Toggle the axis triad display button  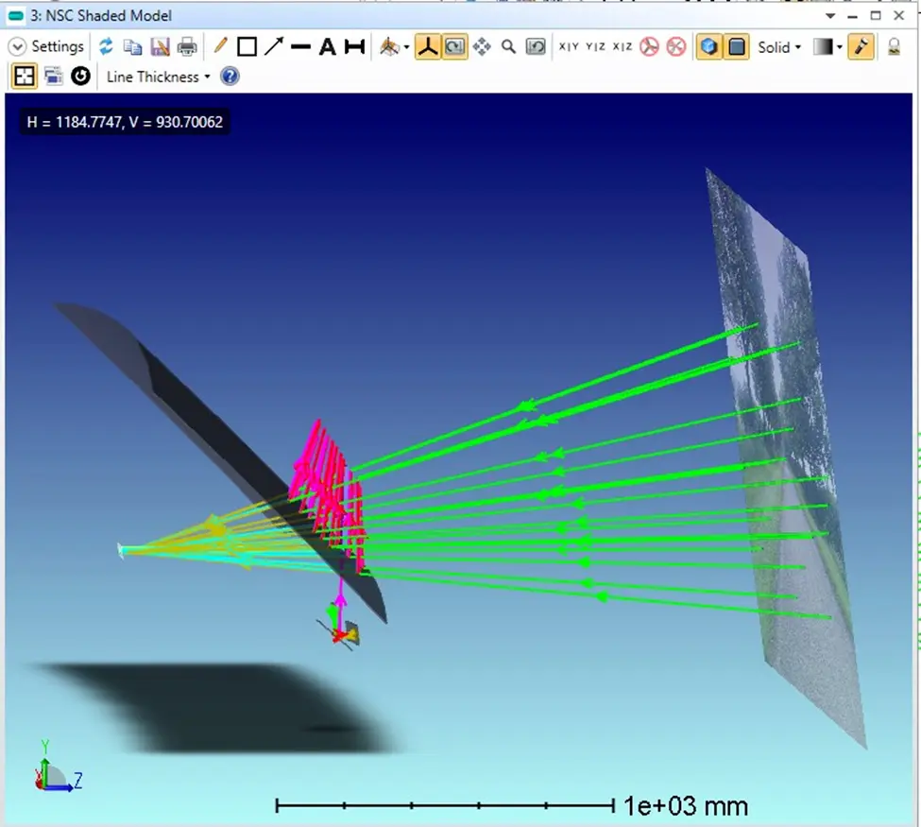(x=428, y=46)
